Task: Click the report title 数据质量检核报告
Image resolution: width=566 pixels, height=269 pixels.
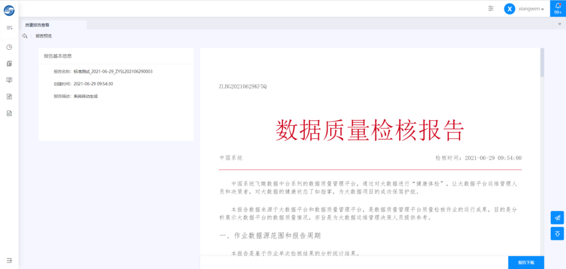Action: pyautogui.click(x=370, y=130)
